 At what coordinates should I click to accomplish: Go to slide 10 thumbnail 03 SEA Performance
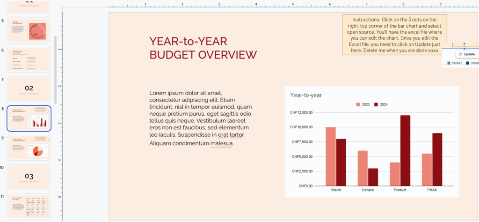pyautogui.click(x=29, y=177)
